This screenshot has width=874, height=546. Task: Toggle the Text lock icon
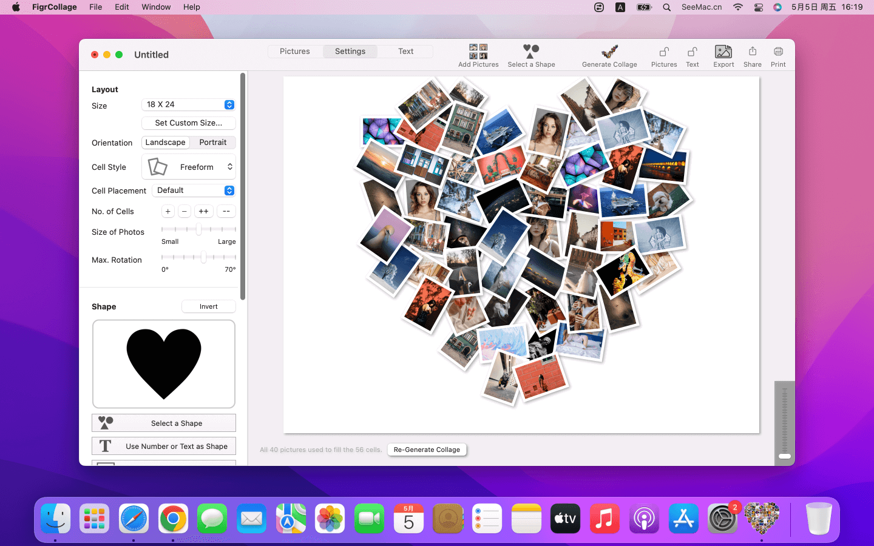pos(692,52)
